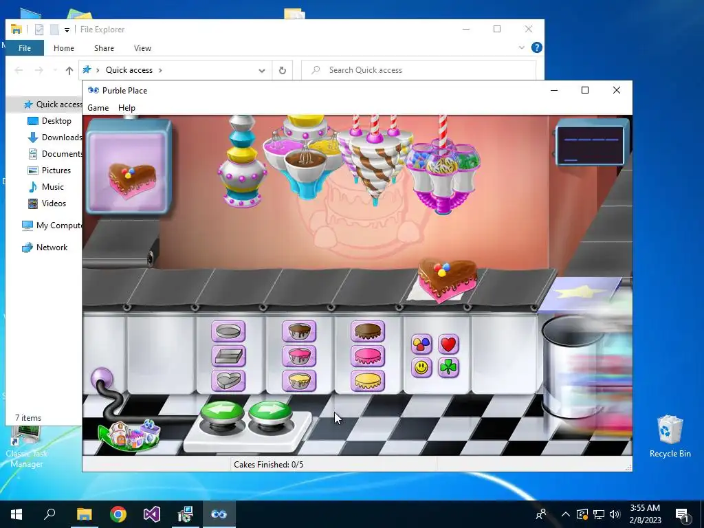Expand the File Explorer ribbon chevron
Screen dimensions: 704x528
tap(521, 47)
